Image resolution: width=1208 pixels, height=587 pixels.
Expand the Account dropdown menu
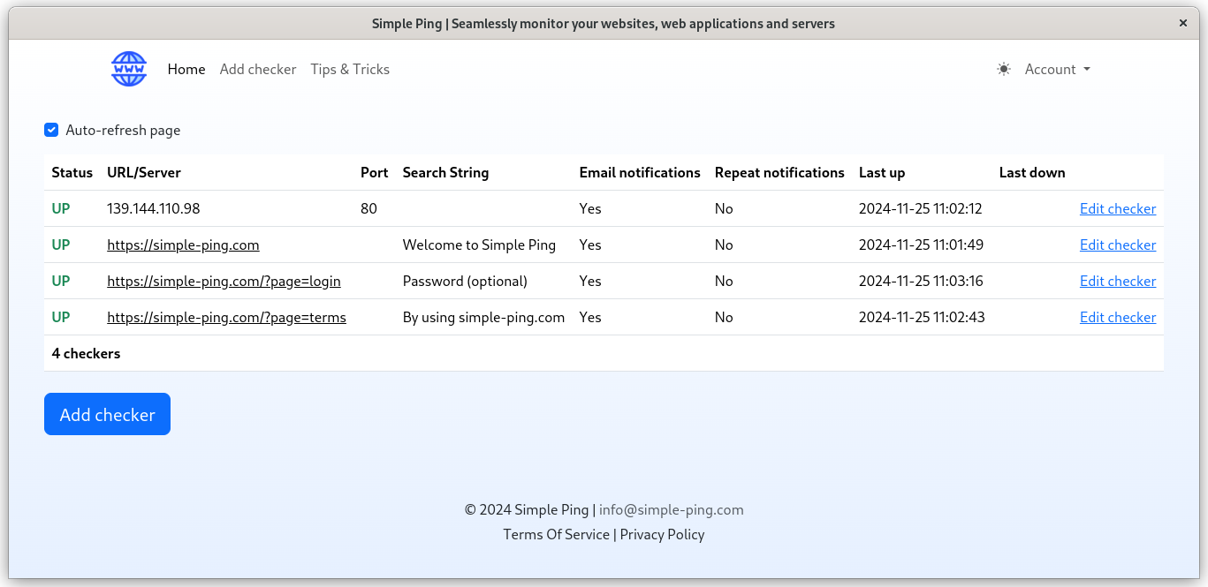point(1057,69)
